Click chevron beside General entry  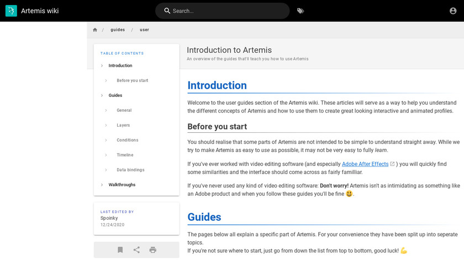click(x=106, y=110)
